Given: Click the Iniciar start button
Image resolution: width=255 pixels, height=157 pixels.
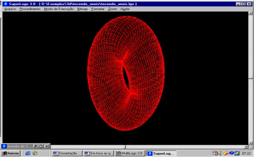Looking at the screenshot, I should pyautogui.click(x=11, y=153).
